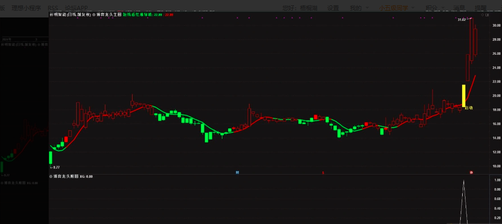
Task: Select the 祥明智能(日线,前复权) chart title
Action: tap(70, 15)
